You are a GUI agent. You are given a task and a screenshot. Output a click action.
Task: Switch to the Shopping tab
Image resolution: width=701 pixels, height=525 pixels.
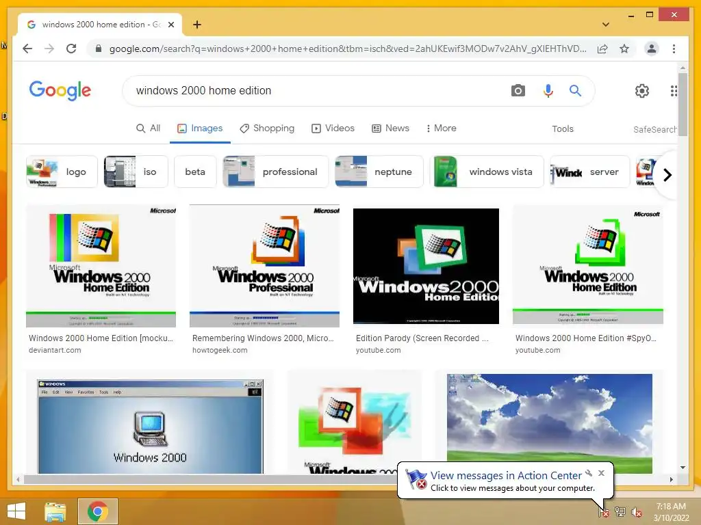[x=267, y=128]
